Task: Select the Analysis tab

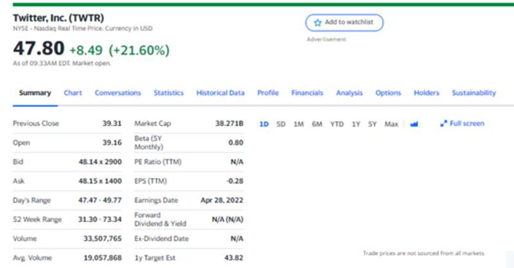Action: 349,93
